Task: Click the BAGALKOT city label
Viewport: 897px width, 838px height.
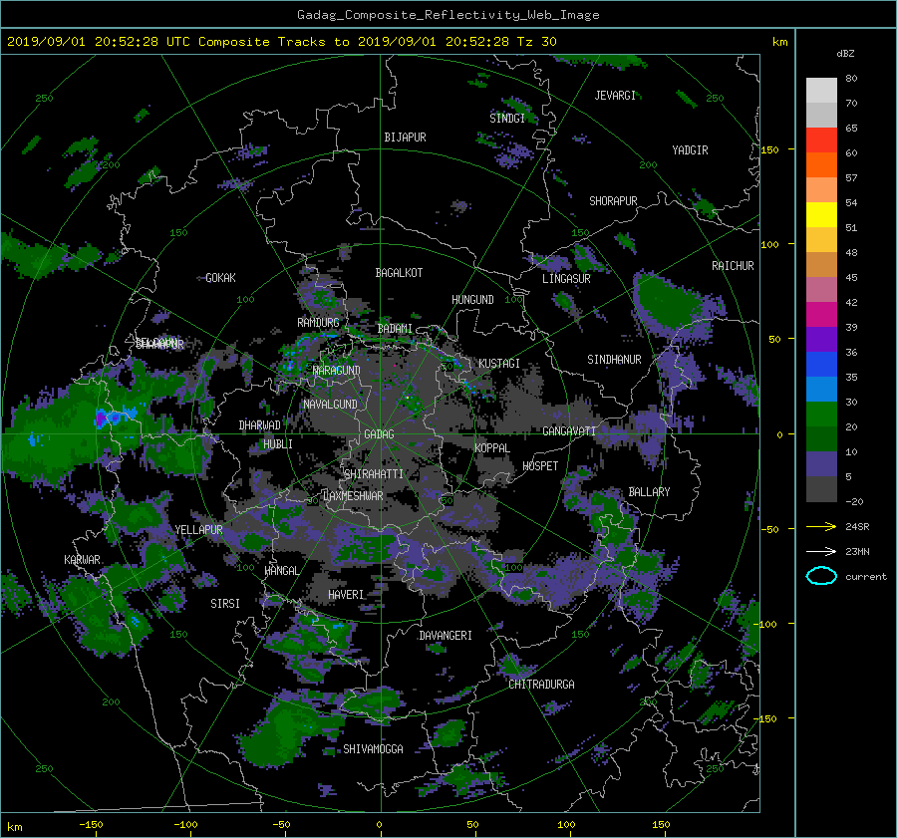Action: (399, 273)
